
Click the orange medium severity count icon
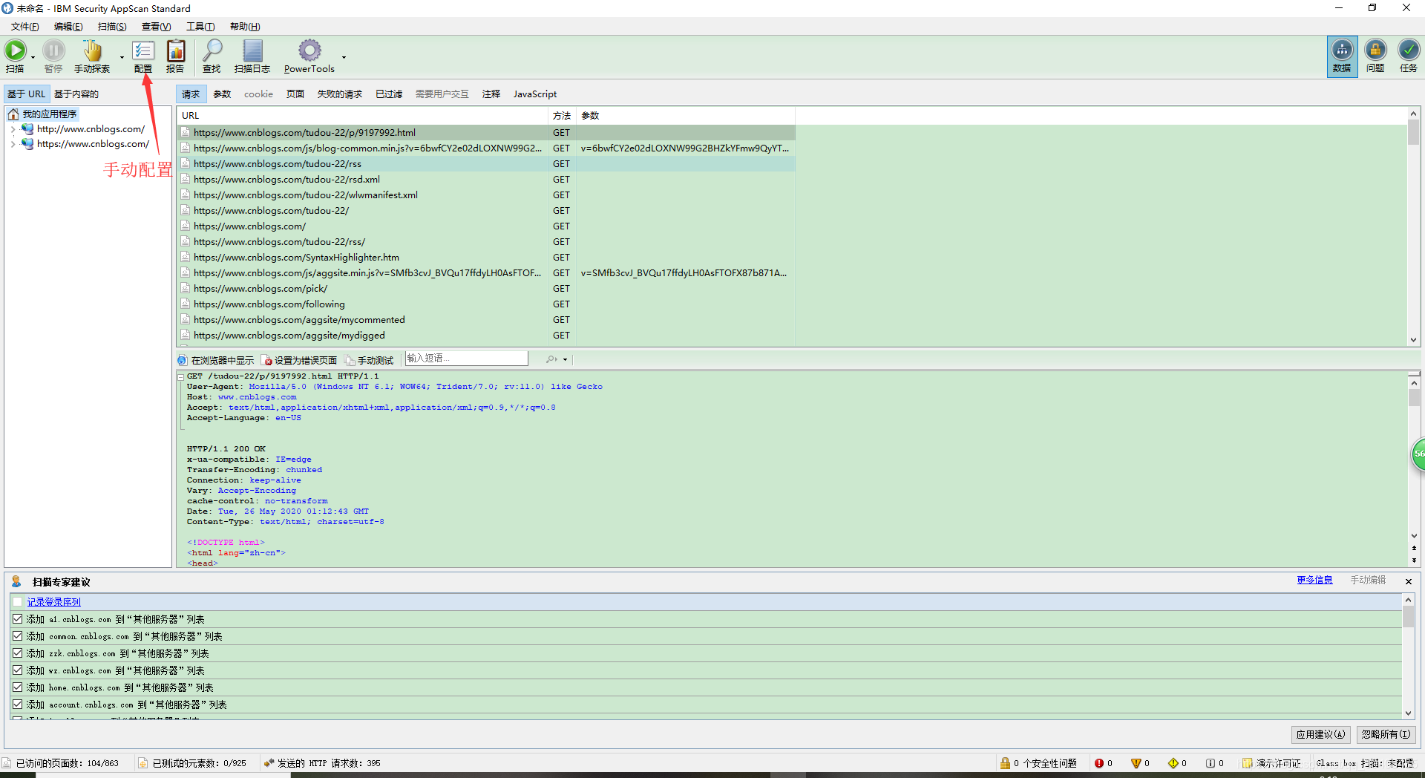(1136, 763)
